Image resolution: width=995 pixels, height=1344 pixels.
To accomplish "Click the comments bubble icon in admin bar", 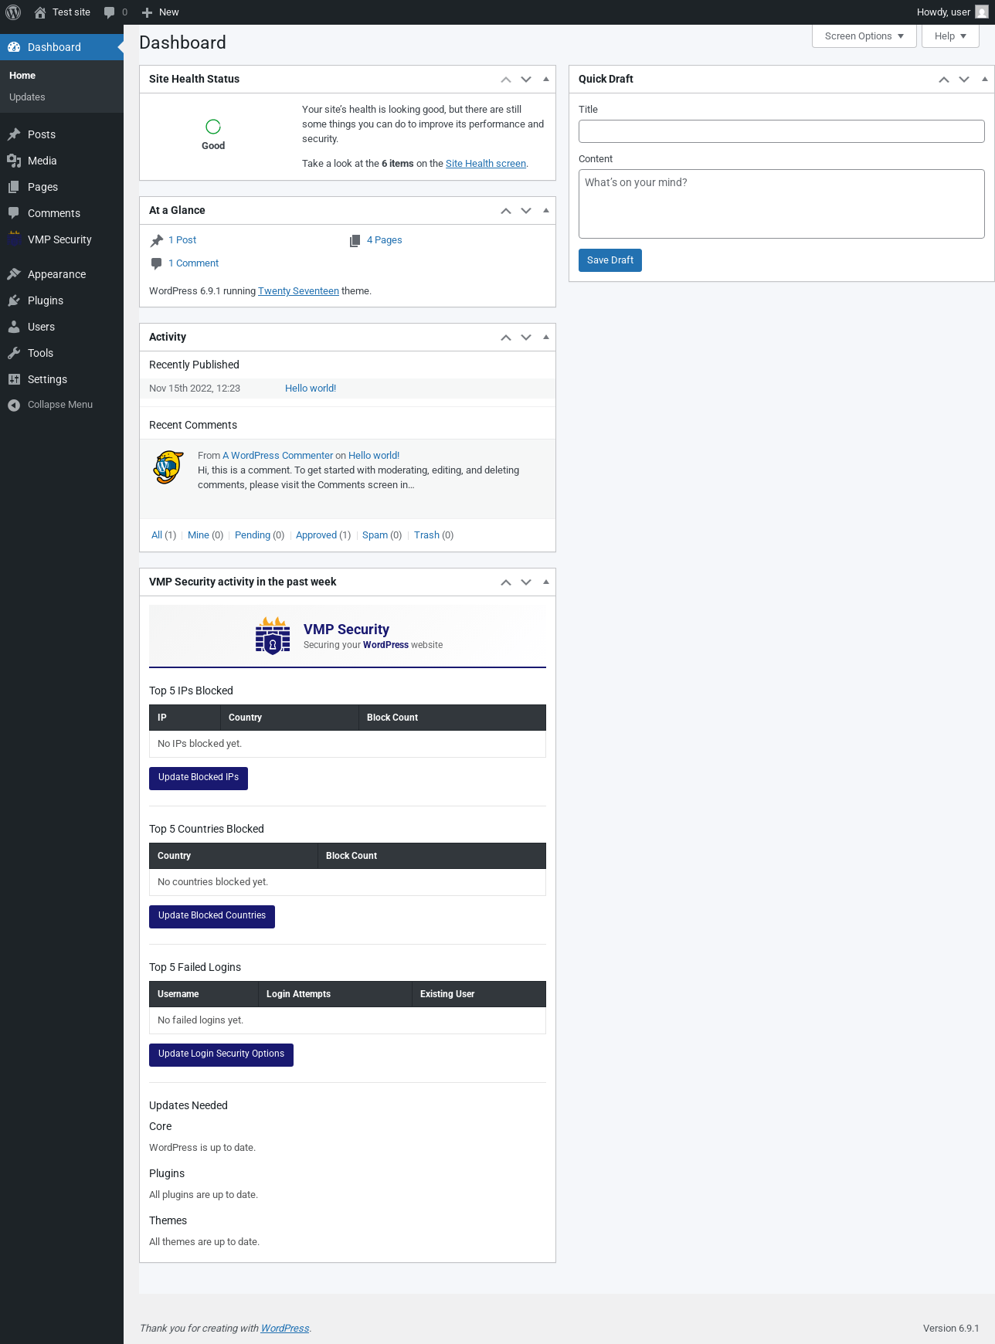I will 110,12.
